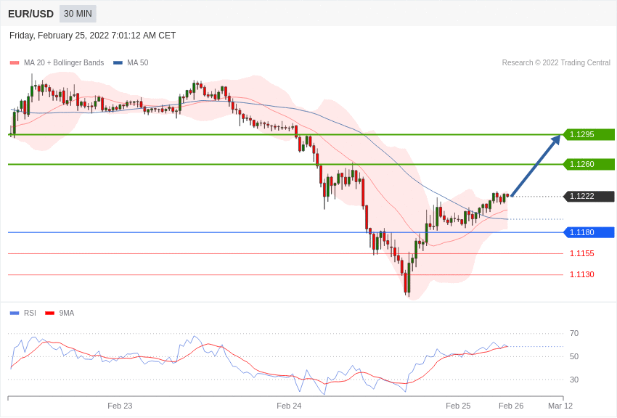Click the EUR/USD symbol title
617x418 pixels.
pyautogui.click(x=30, y=14)
